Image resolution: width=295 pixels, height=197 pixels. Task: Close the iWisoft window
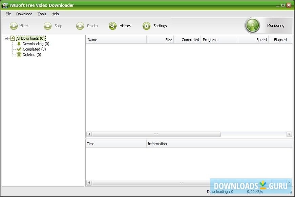[x=289, y=5]
